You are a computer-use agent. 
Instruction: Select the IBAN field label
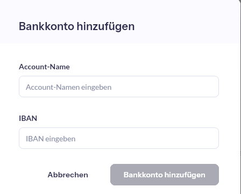[x=28, y=118]
